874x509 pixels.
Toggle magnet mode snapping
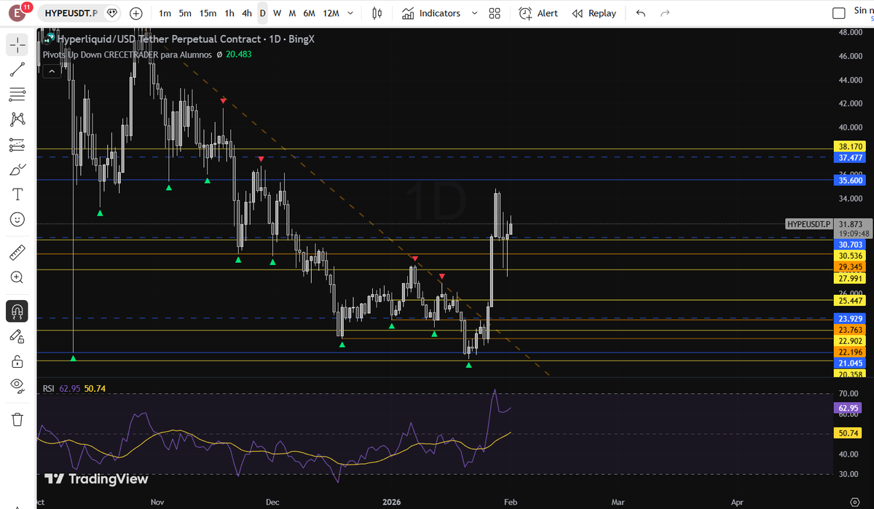[x=17, y=311]
